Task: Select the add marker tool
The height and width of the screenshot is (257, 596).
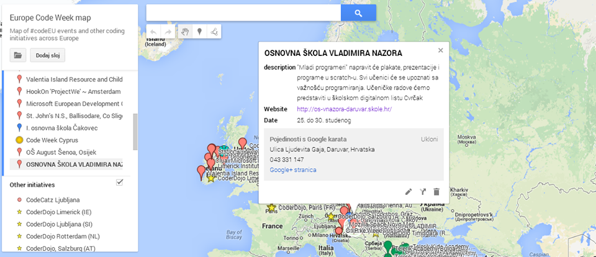Action: tap(199, 32)
